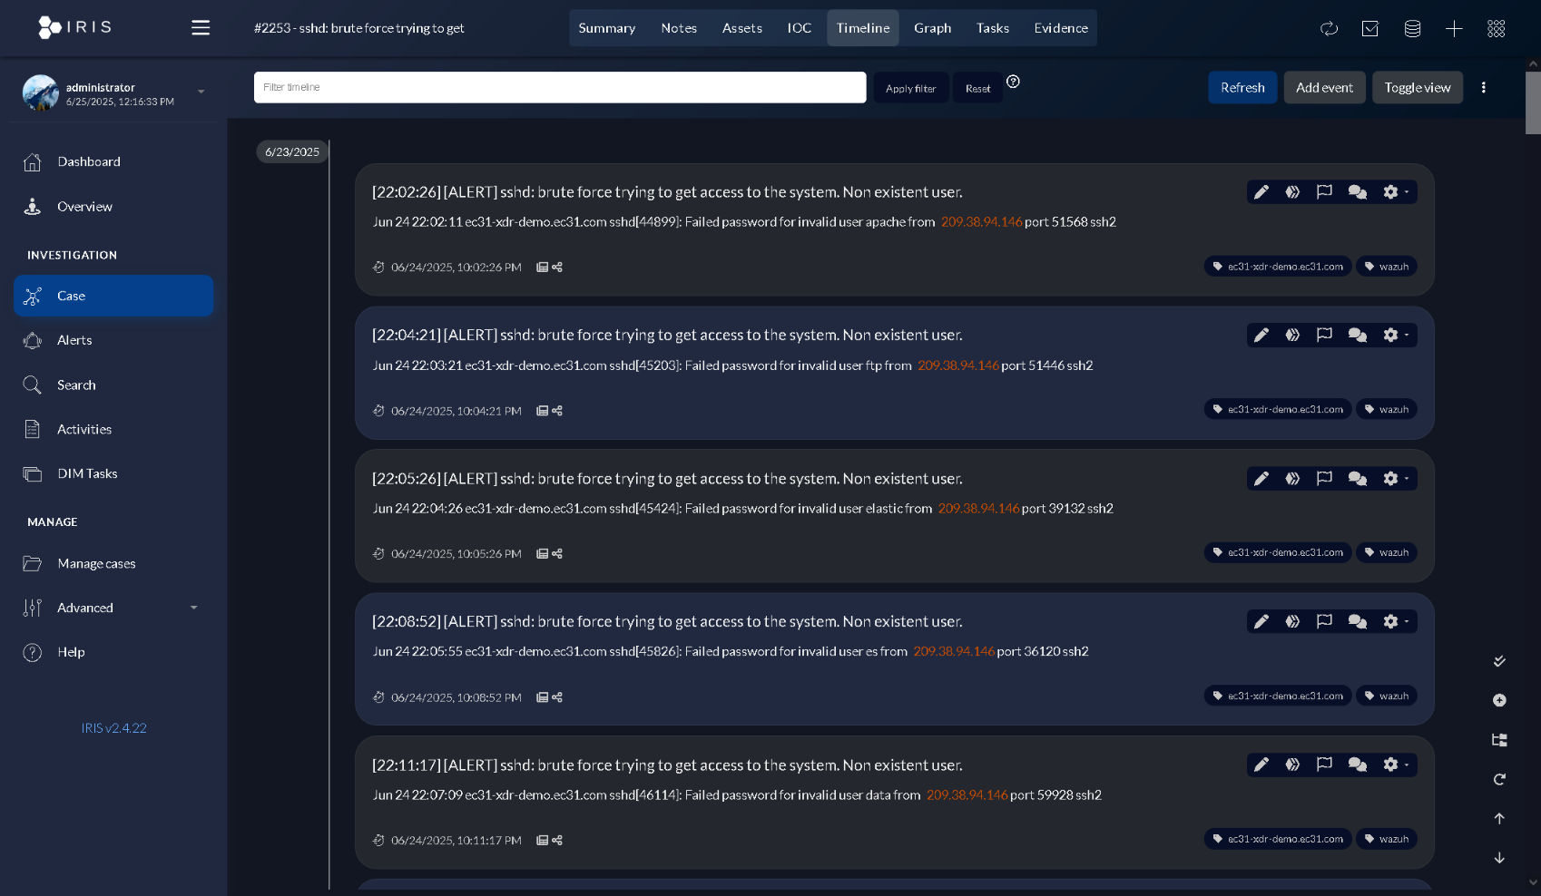This screenshot has width=1541, height=896.
Task: Open the Notes tab
Action: [679, 28]
